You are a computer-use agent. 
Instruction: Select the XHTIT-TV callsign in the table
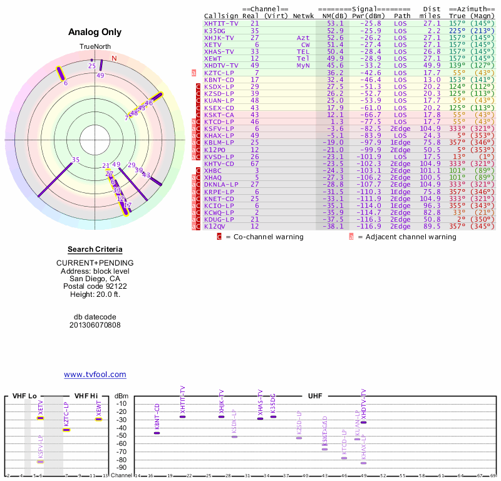221,23
